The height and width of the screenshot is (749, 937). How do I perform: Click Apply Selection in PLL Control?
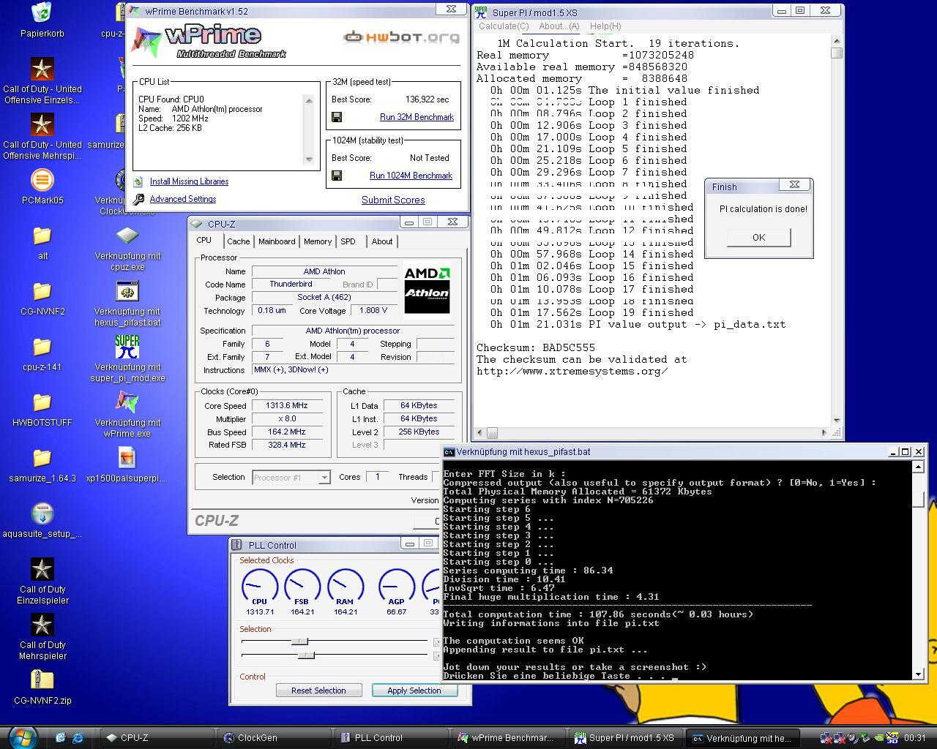(x=414, y=690)
